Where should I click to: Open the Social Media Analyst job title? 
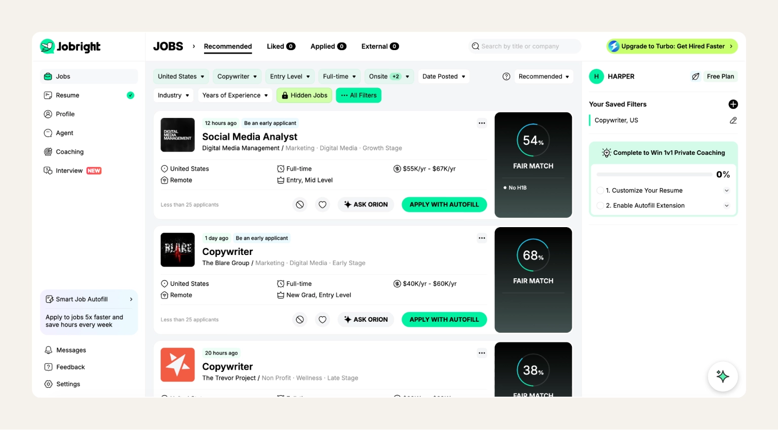250,137
